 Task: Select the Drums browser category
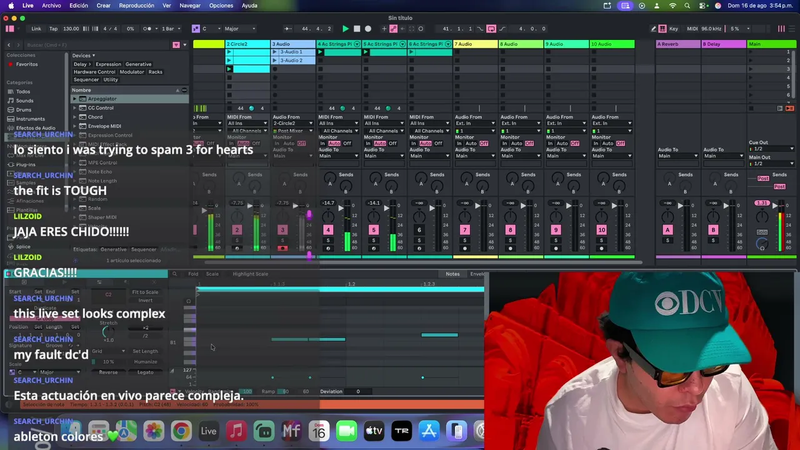click(x=24, y=110)
